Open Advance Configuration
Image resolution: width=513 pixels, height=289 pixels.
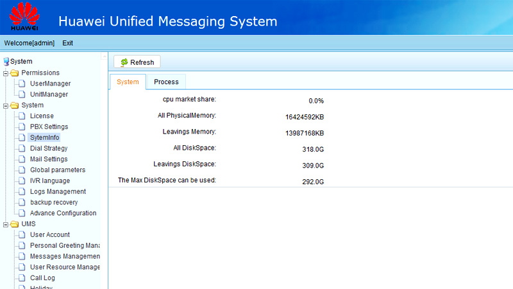click(63, 213)
